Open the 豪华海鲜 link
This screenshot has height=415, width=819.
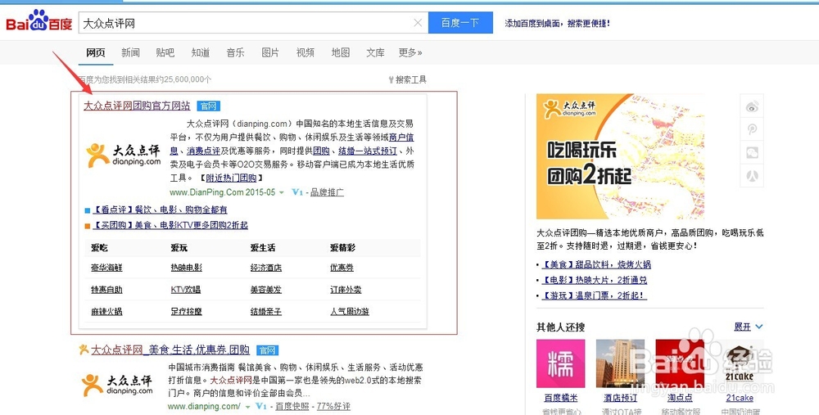point(106,268)
